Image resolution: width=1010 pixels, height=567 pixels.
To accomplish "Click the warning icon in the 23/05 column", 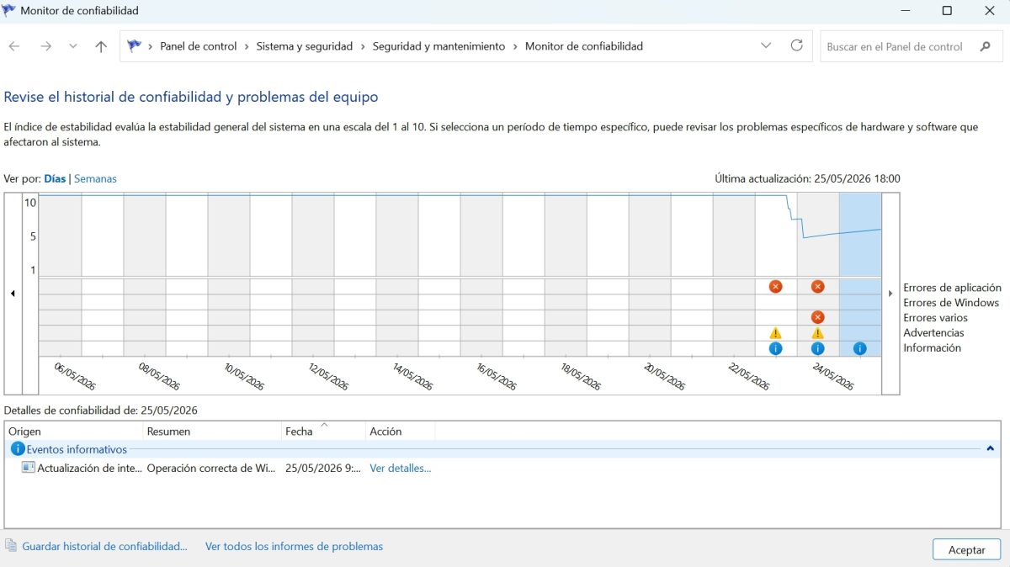I will pos(775,333).
